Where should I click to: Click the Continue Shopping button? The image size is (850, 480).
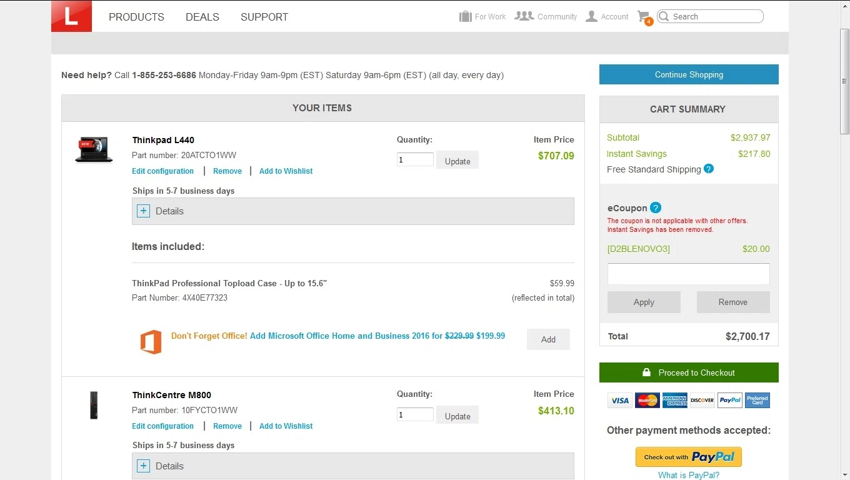pos(689,74)
